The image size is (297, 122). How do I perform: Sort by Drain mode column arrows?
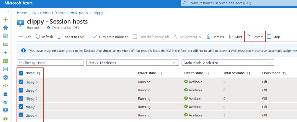285,73
